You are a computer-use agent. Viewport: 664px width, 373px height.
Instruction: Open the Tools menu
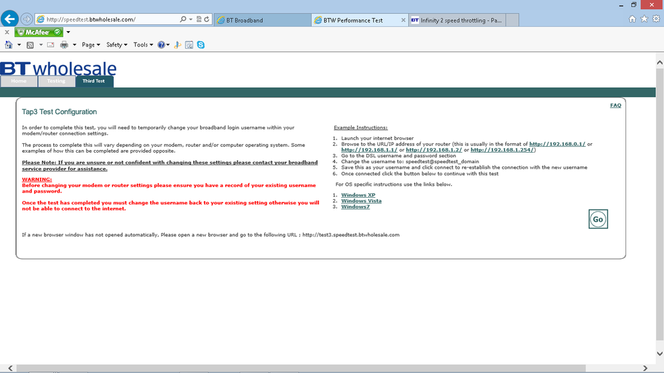143,45
